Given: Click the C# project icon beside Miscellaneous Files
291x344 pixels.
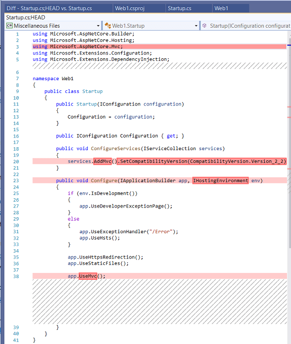Looking at the screenshot, I should point(9,26).
